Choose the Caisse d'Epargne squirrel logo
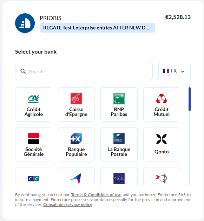The width and height of the screenshot is (204, 221). coord(76,99)
